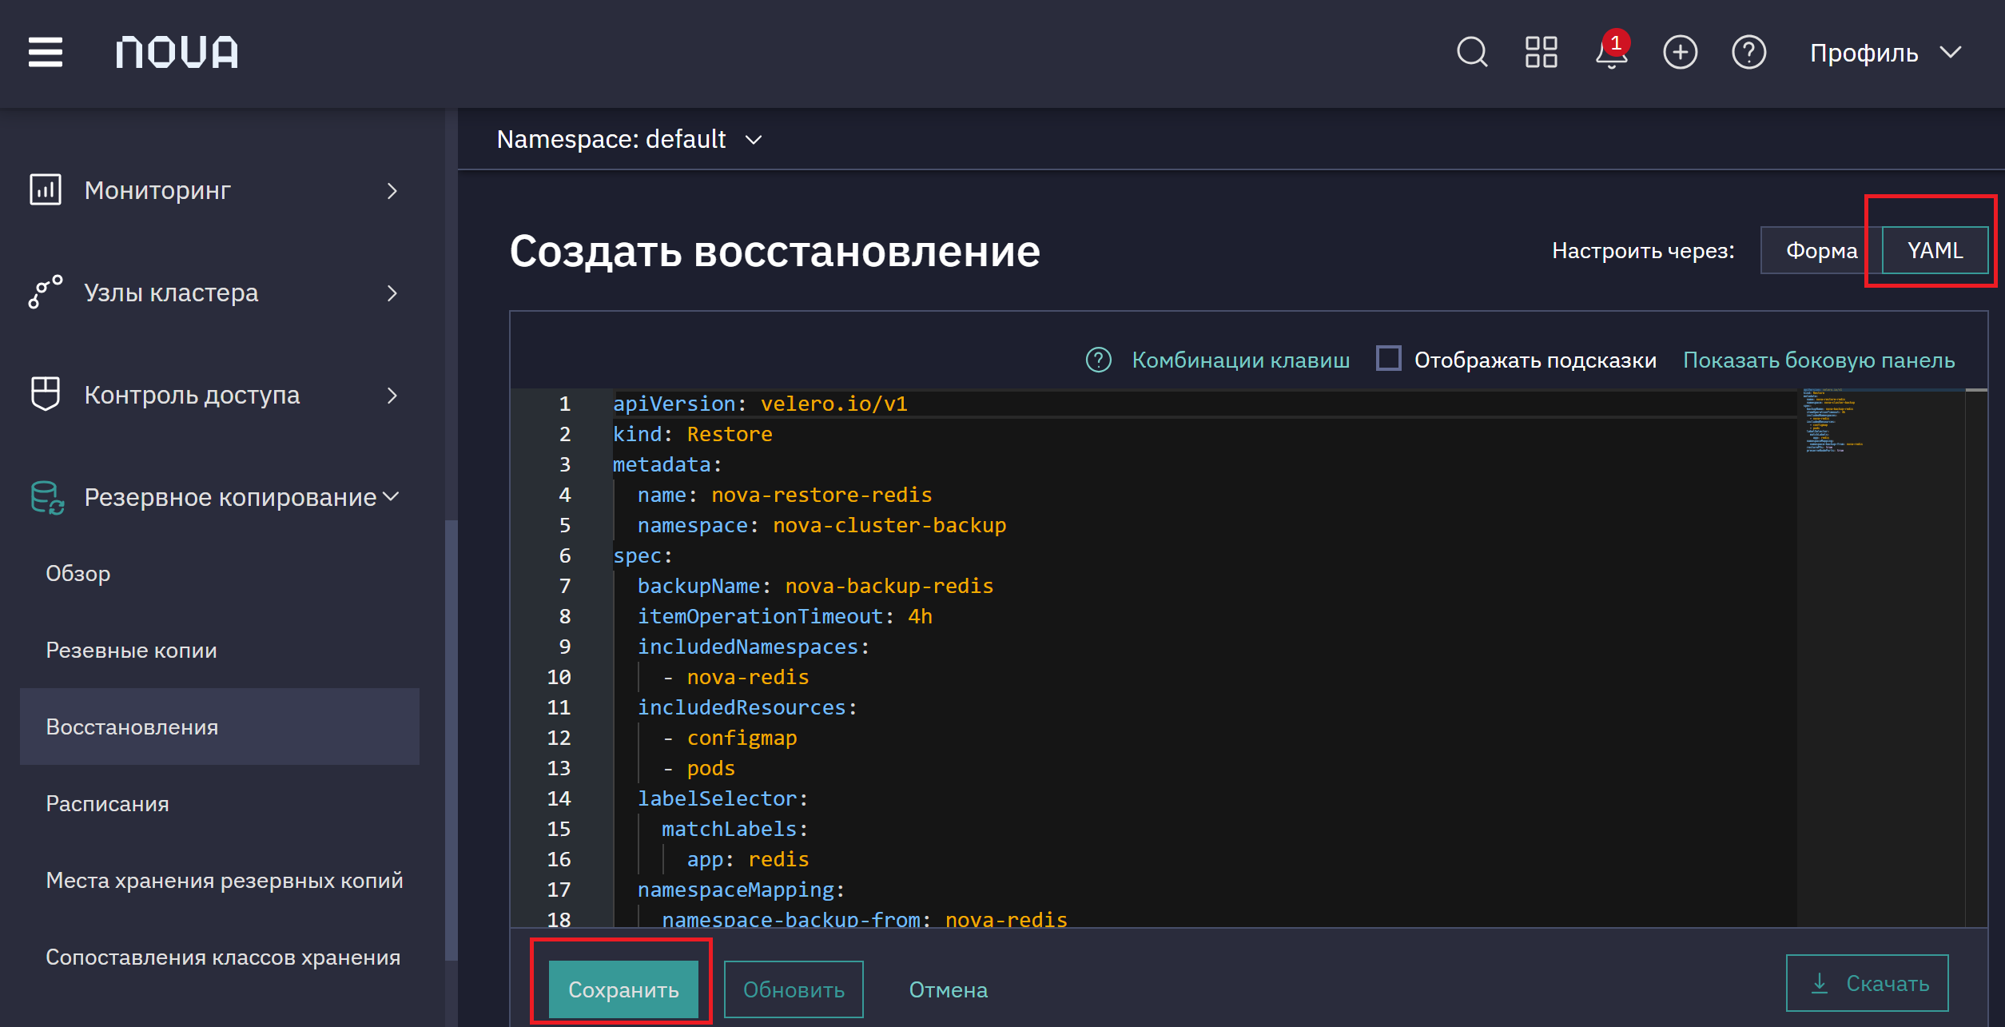The height and width of the screenshot is (1027, 2005).
Task: Open the search magnifier icon
Action: (x=1471, y=53)
